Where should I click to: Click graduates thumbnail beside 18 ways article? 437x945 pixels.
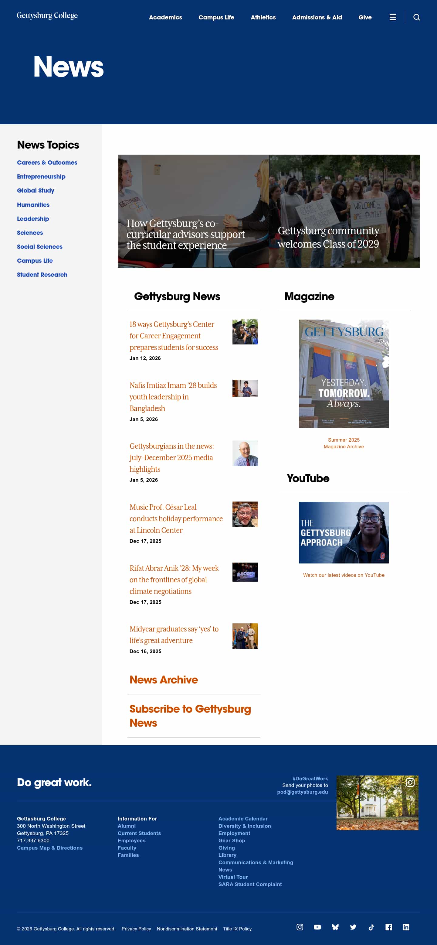click(245, 331)
